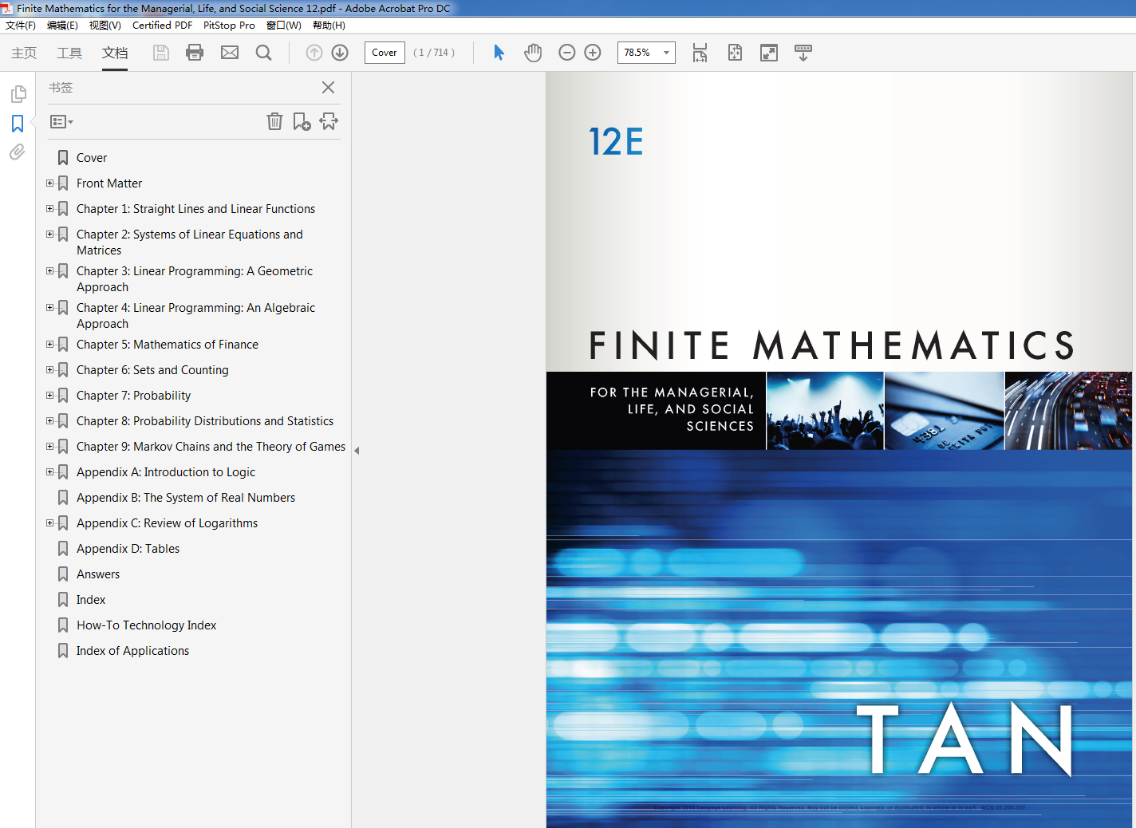Switch to 工具 tab
This screenshot has width=1136, height=828.
coord(69,53)
